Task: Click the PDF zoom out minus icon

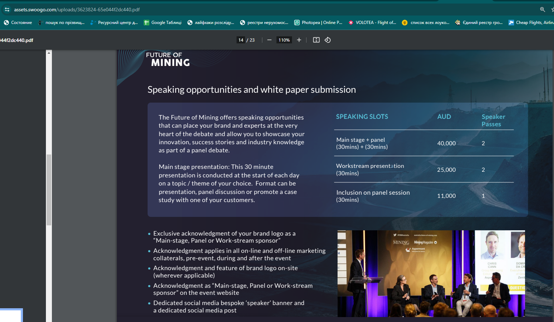Action: 269,40
